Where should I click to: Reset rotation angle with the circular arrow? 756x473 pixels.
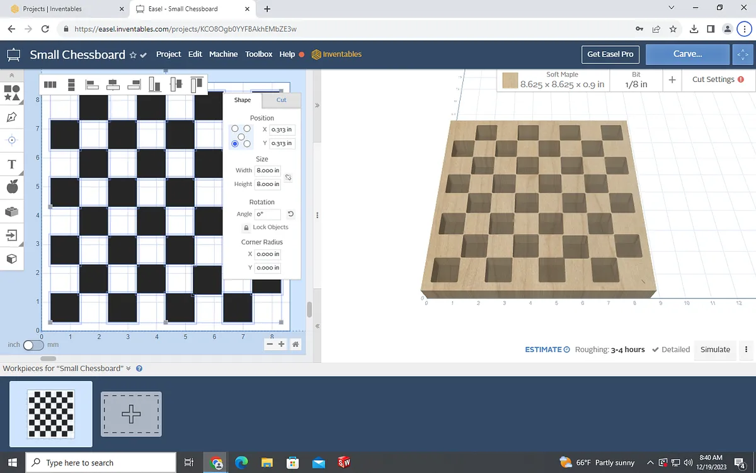click(290, 214)
